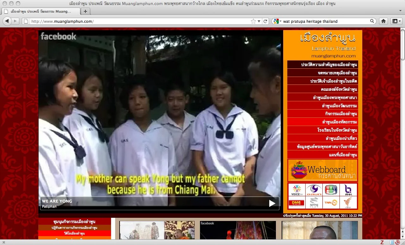Open ประวัติความสำคัญของเมืองลำพูน menu item
This screenshot has width=405, height=245.
[x=323, y=65]
